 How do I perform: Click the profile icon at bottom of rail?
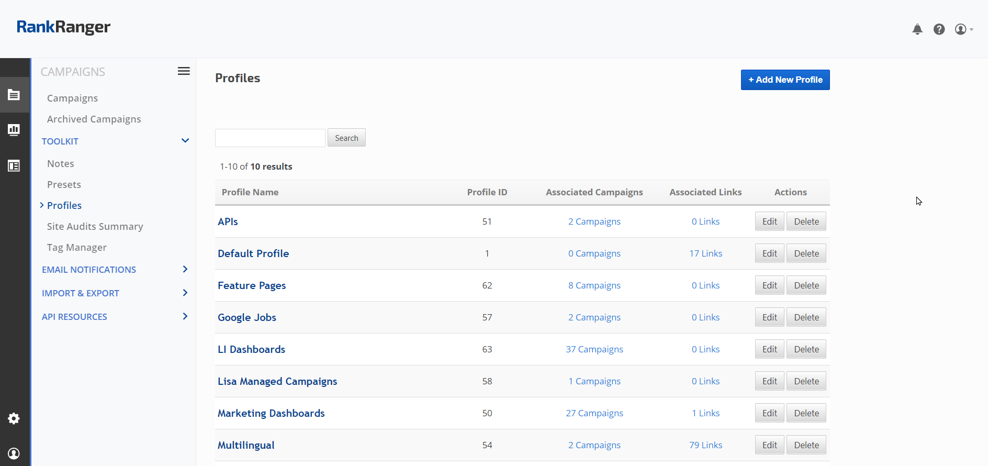tap(14, 453)
